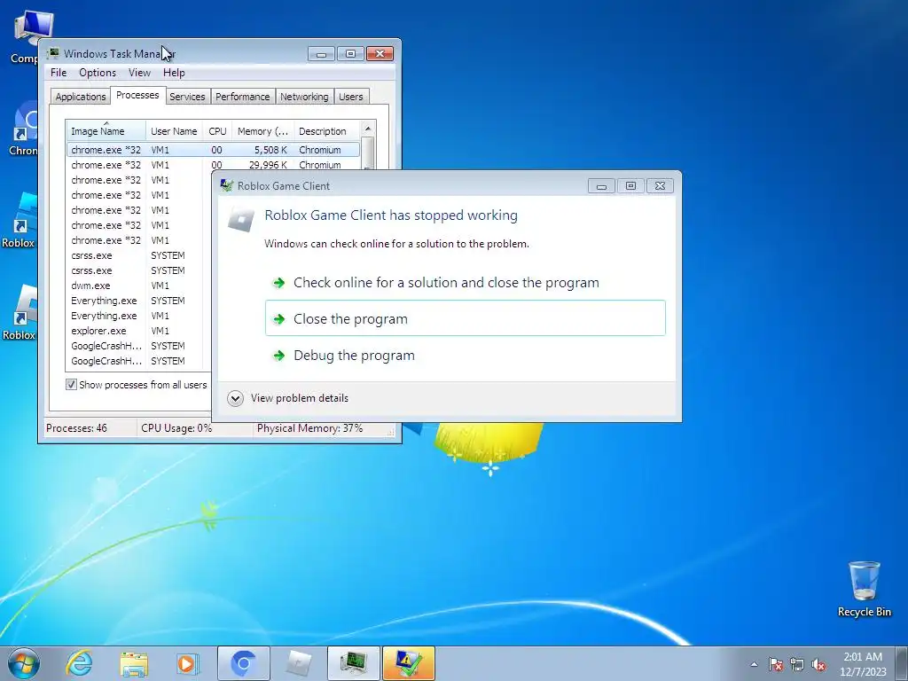Open Windows Media Player taskbar icon
Screen dimensions: 908x681
click(x=187, y=663)
